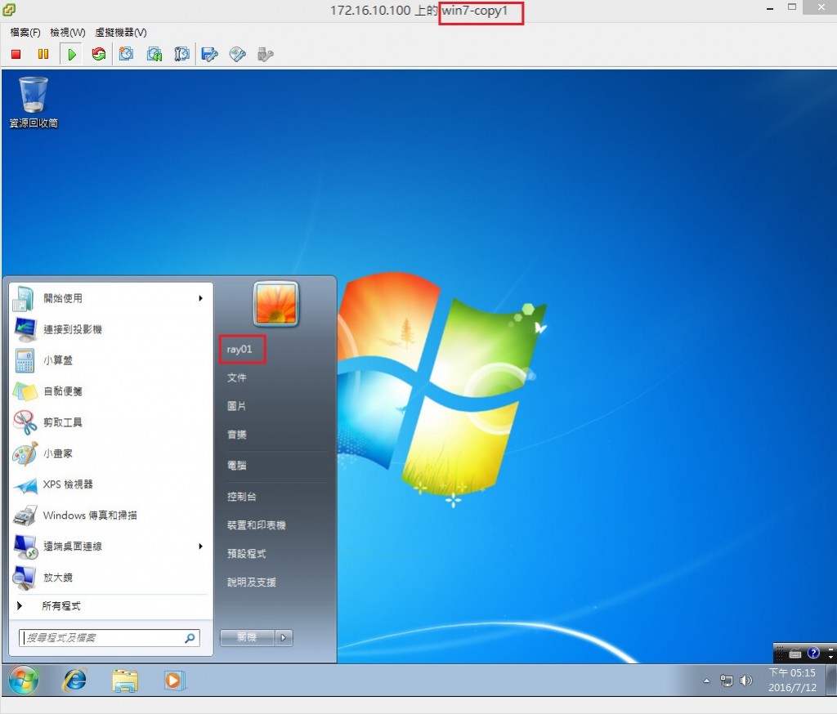Viewport: 837px width, 714px height.
Task: Launch Internet Explorer from the taskbar
Action: tap(75, 681)
